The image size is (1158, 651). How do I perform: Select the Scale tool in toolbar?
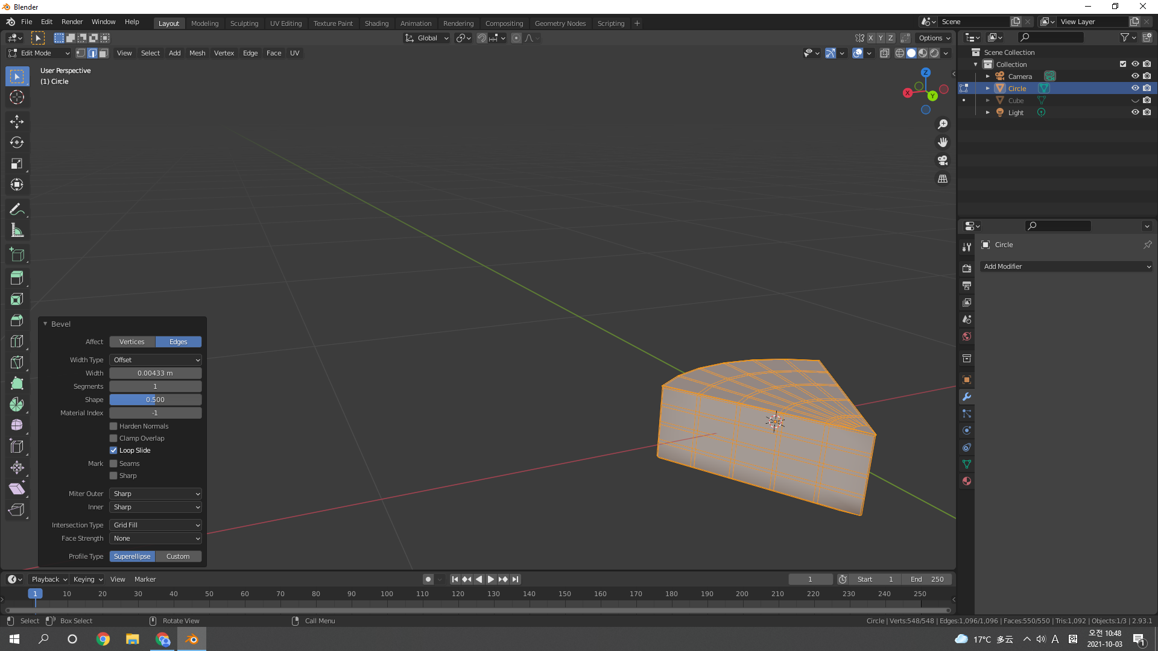[17, 163]
